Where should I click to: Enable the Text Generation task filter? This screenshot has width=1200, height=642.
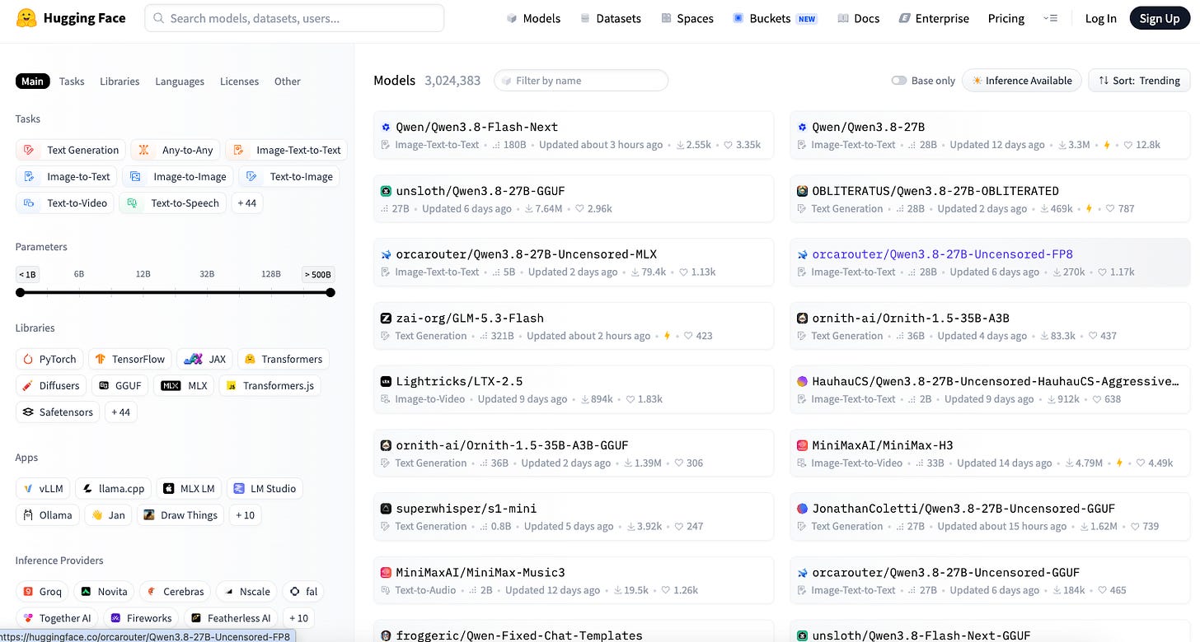(x=71, y=150)
